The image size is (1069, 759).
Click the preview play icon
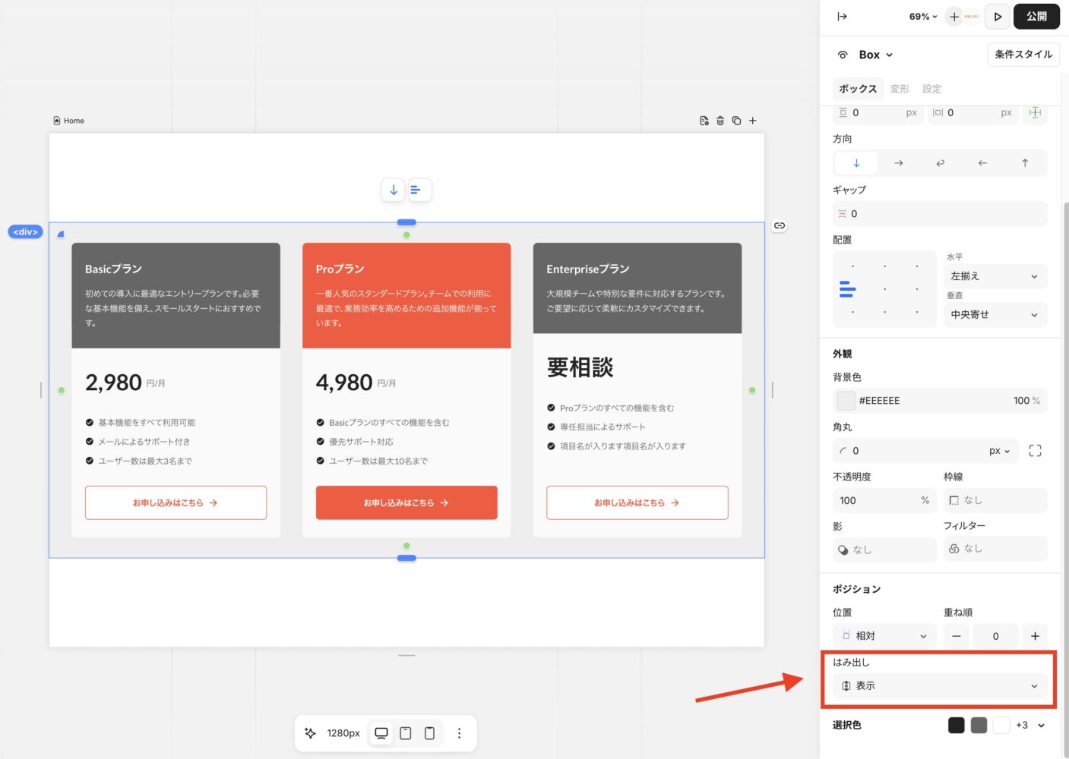(998, 17)
